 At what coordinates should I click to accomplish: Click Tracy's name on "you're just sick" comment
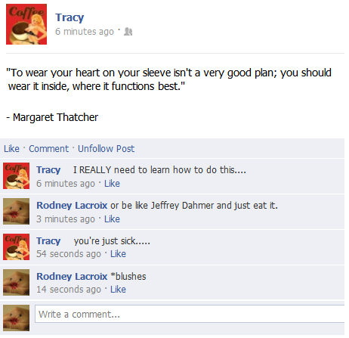[48, 241]
